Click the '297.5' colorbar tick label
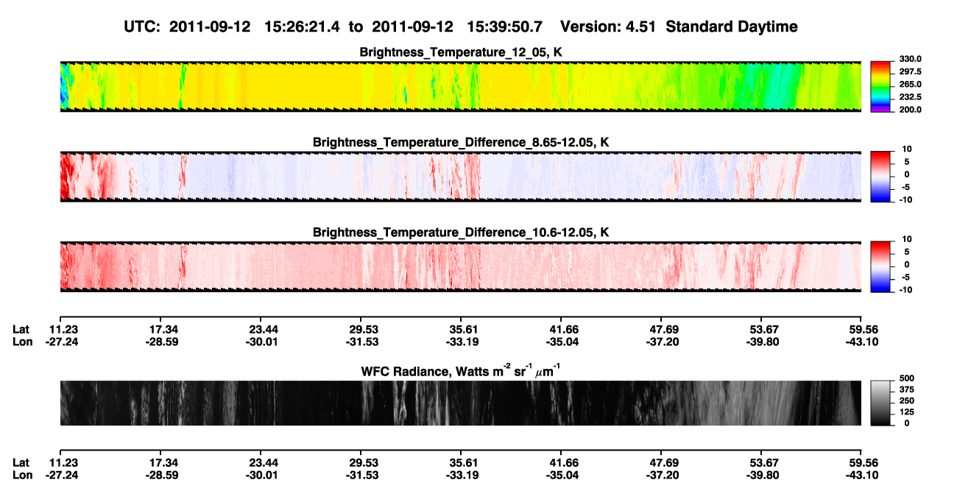The width and height of the screenshot is (957, 491). pos(911,72)
